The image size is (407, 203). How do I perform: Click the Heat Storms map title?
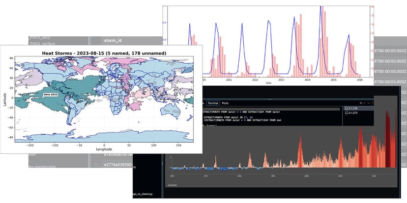104,53
